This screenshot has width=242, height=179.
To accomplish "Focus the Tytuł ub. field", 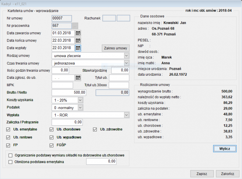I will click(x=119, y=78).
